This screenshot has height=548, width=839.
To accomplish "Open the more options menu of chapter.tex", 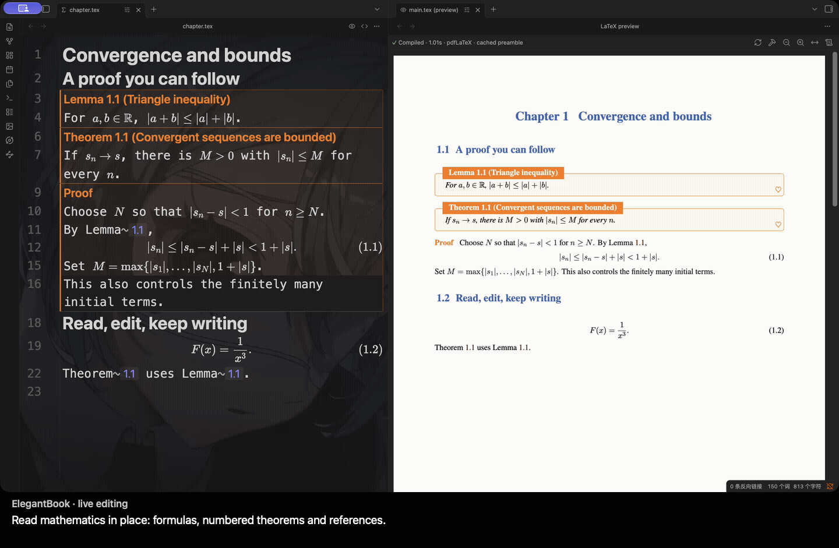I will click(x=377, y=26).
